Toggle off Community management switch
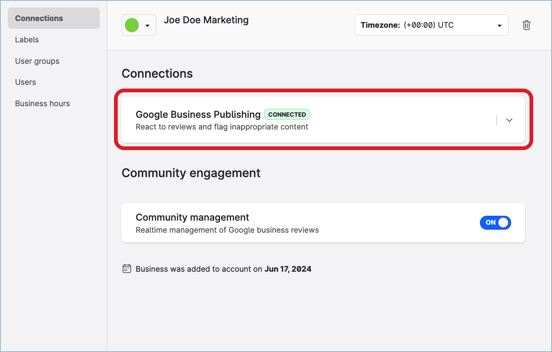This screenshot has width=552, height=352. 495,223
